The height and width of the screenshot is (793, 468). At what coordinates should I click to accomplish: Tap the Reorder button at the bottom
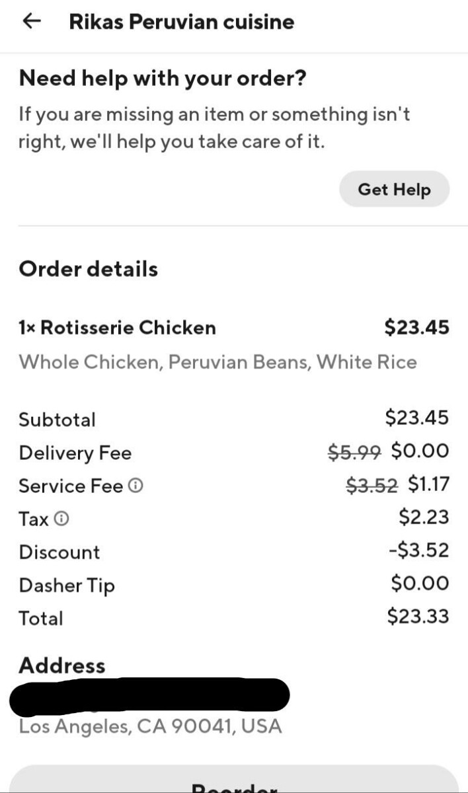pos(233,784)
